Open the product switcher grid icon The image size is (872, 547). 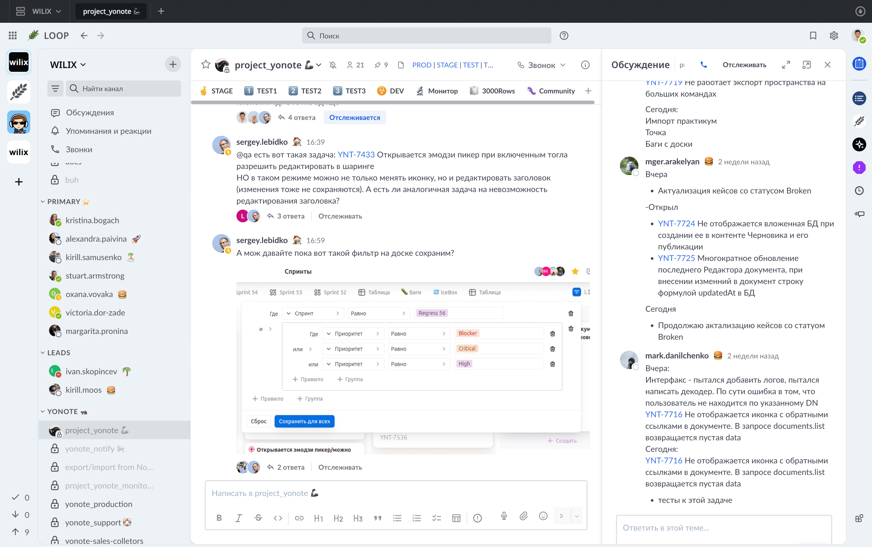(13, 35)
